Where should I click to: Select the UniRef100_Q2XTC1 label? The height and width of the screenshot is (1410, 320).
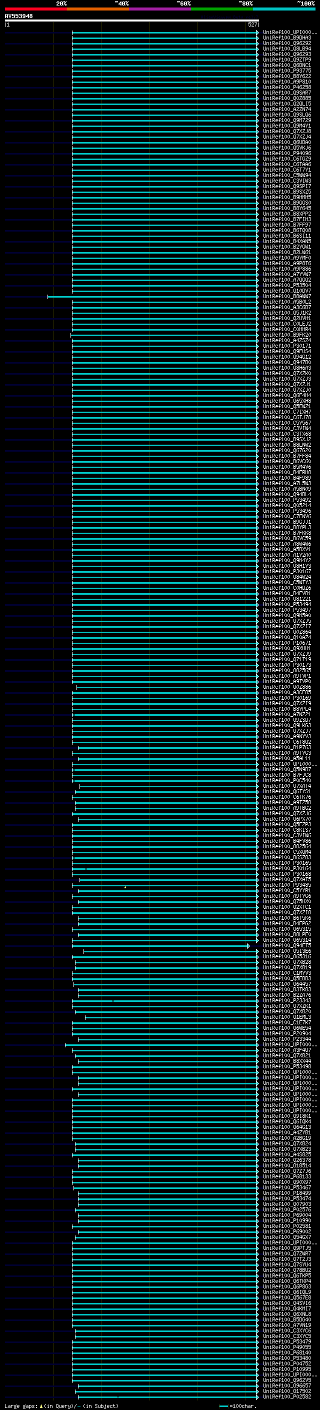pyautogui.click(x=287, y=907)
